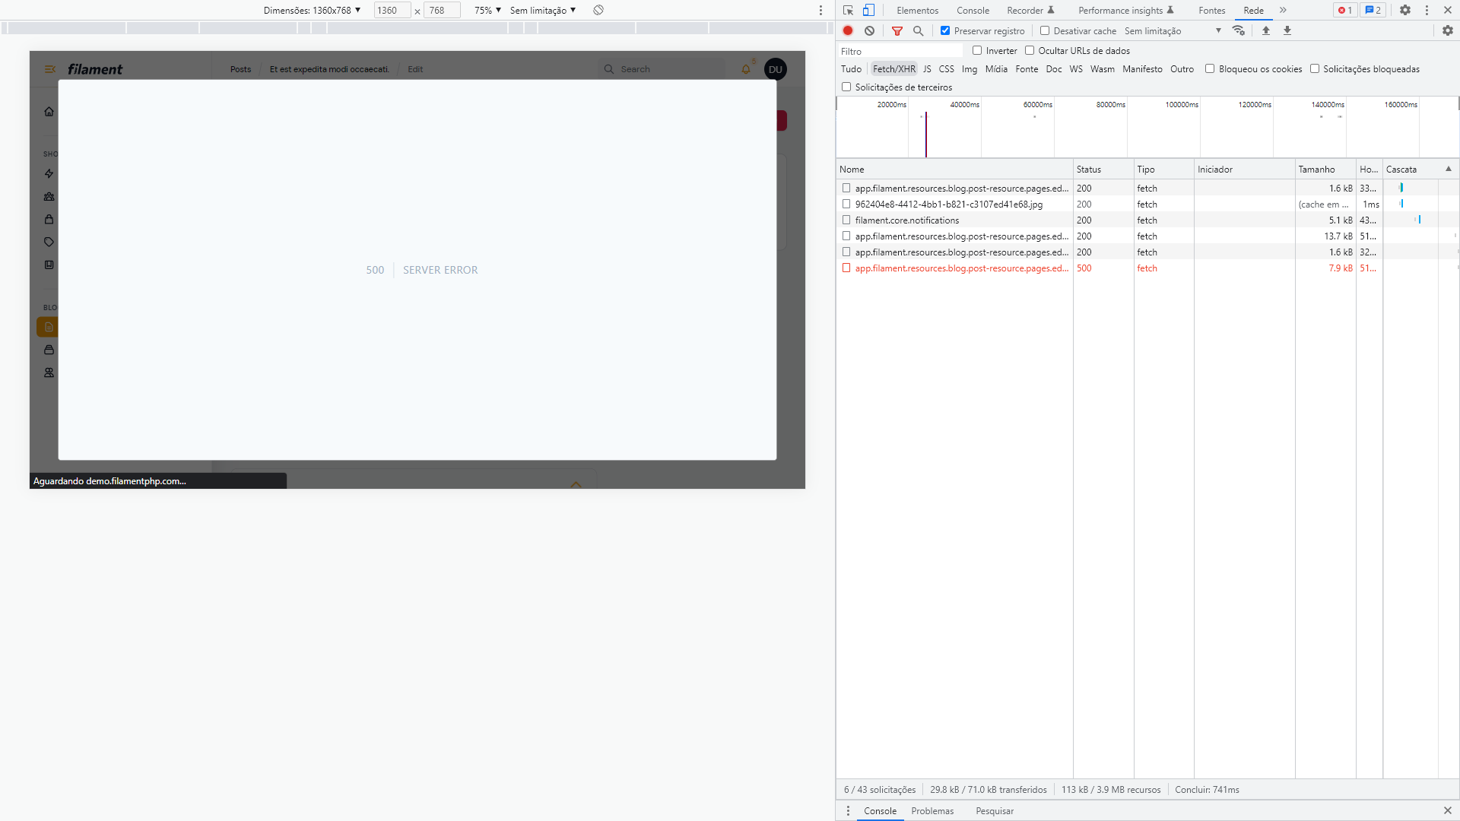Stop recording network activity
Viewport: 1460px width, 821px height.
pos(848,30)
